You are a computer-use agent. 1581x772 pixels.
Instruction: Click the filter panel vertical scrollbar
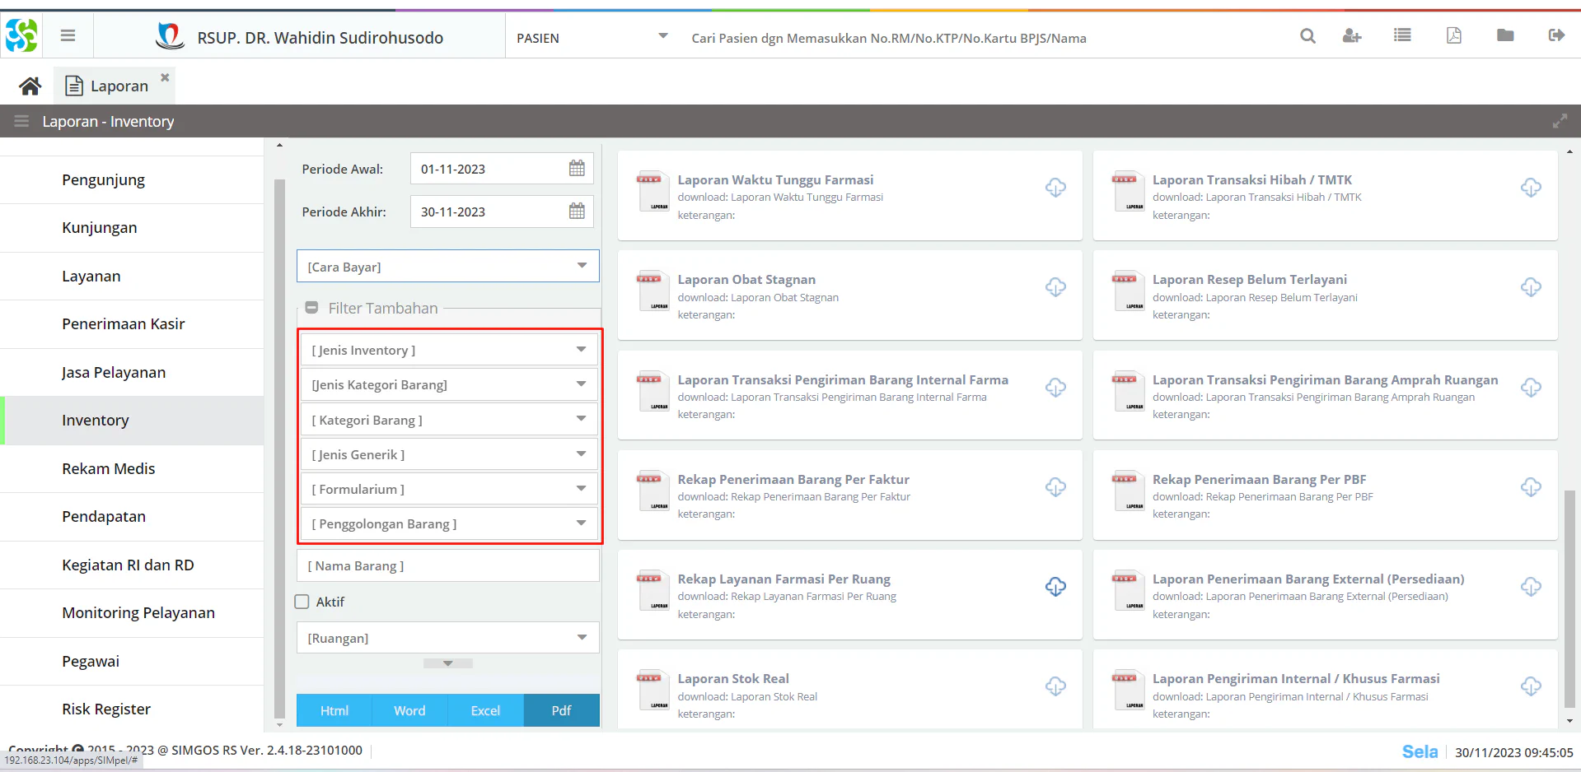coord(279,449)
